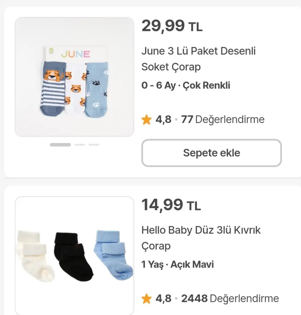
Task: Open the 2448 Değerlendirme reviews
Action: [230, 298]
